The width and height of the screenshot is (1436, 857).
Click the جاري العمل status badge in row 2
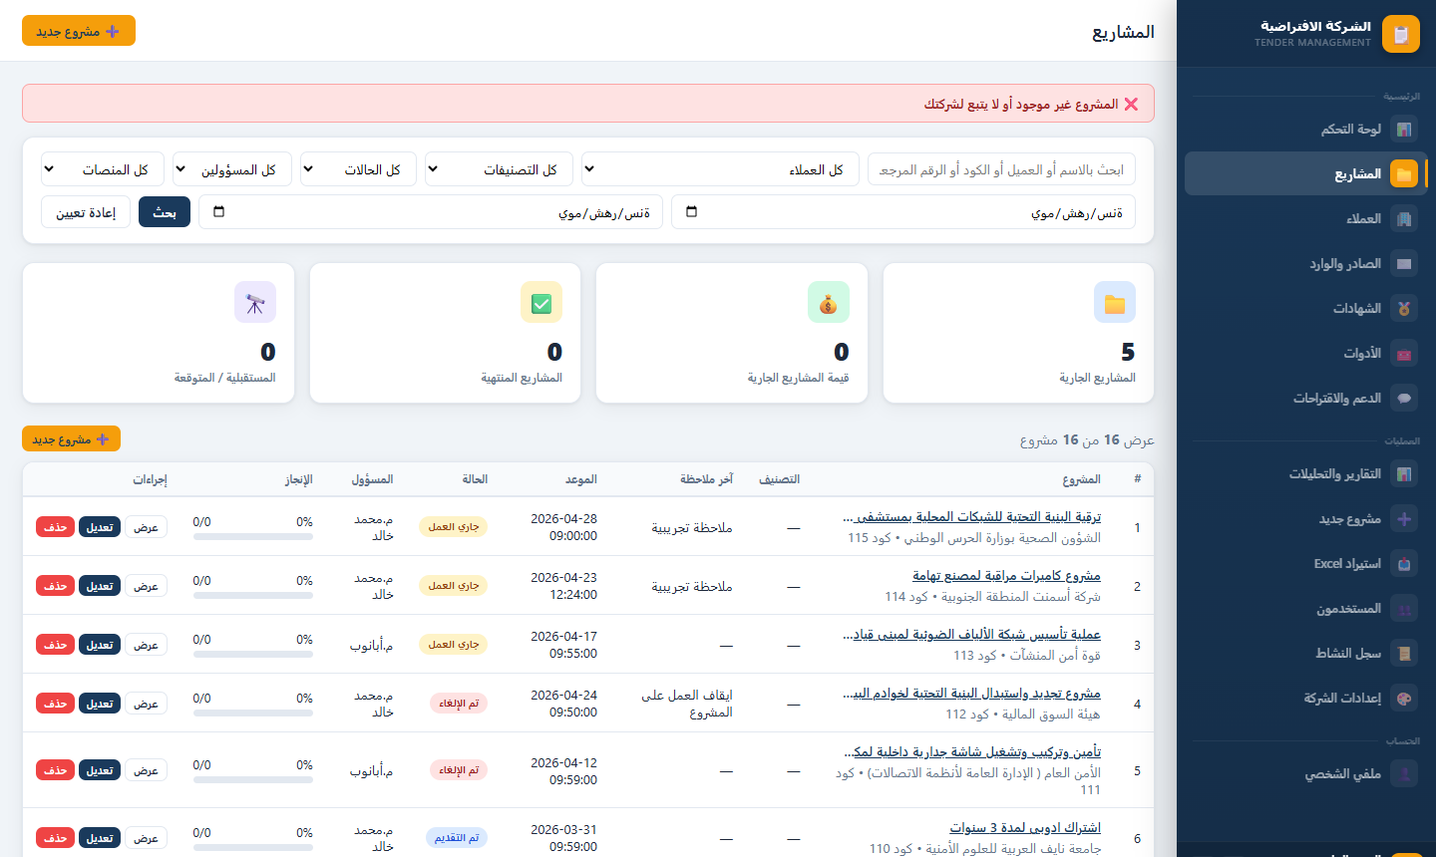pyautogui.click(x=454, y=586)
